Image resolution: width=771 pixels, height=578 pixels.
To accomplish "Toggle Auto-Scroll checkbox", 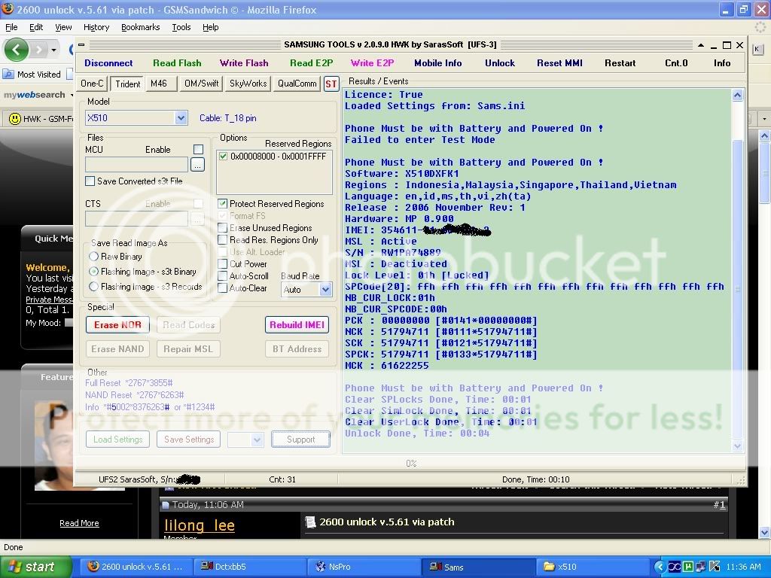I will point(222,275).
